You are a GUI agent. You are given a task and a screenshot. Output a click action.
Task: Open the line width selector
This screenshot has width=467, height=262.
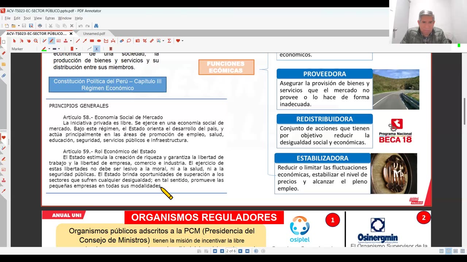[54, 49]
